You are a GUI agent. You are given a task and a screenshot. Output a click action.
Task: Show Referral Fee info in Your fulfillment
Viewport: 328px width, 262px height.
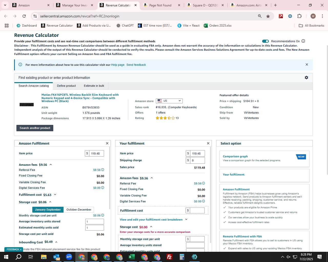click(203, 183)
